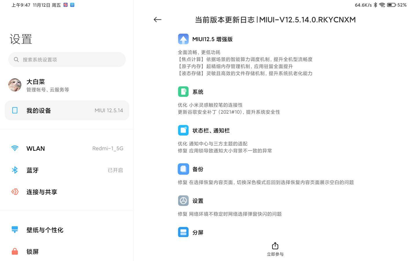This screenshot has width=417, height=261.
Task: Tap the 52% battery percentage
Action: [402, 5]
